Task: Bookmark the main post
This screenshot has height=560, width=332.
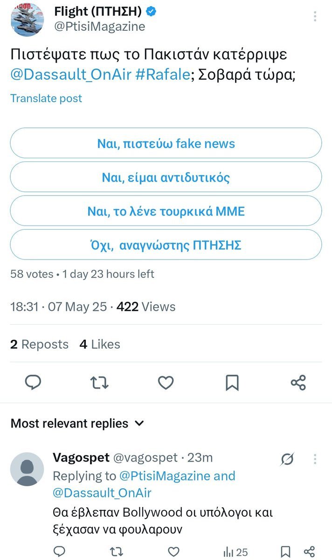Action: point(232,383)
